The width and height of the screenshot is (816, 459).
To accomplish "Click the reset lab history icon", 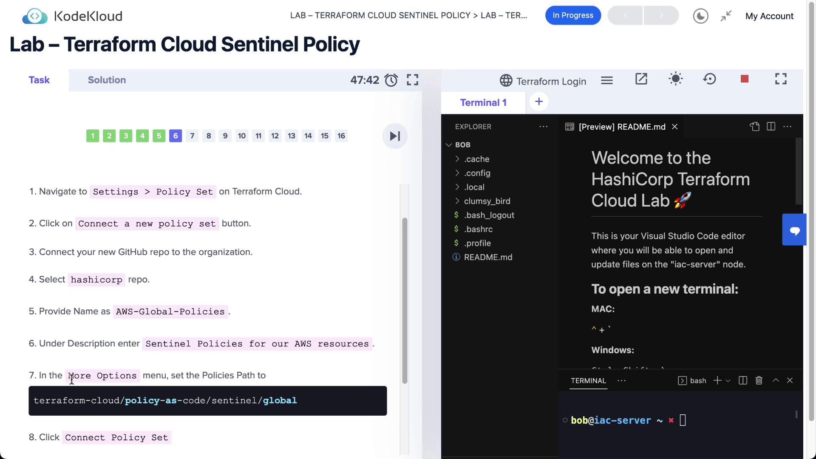I will pyautogui.click(x=709, y=79).
